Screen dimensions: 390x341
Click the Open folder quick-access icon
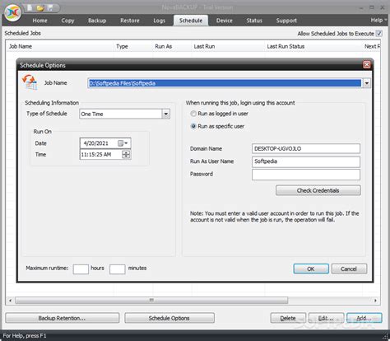pos(40,7)
